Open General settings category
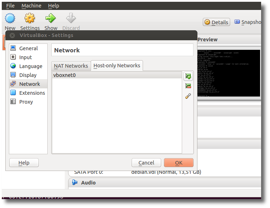The width and height of the screenshot is (270, 208). [x=28, y=48]
